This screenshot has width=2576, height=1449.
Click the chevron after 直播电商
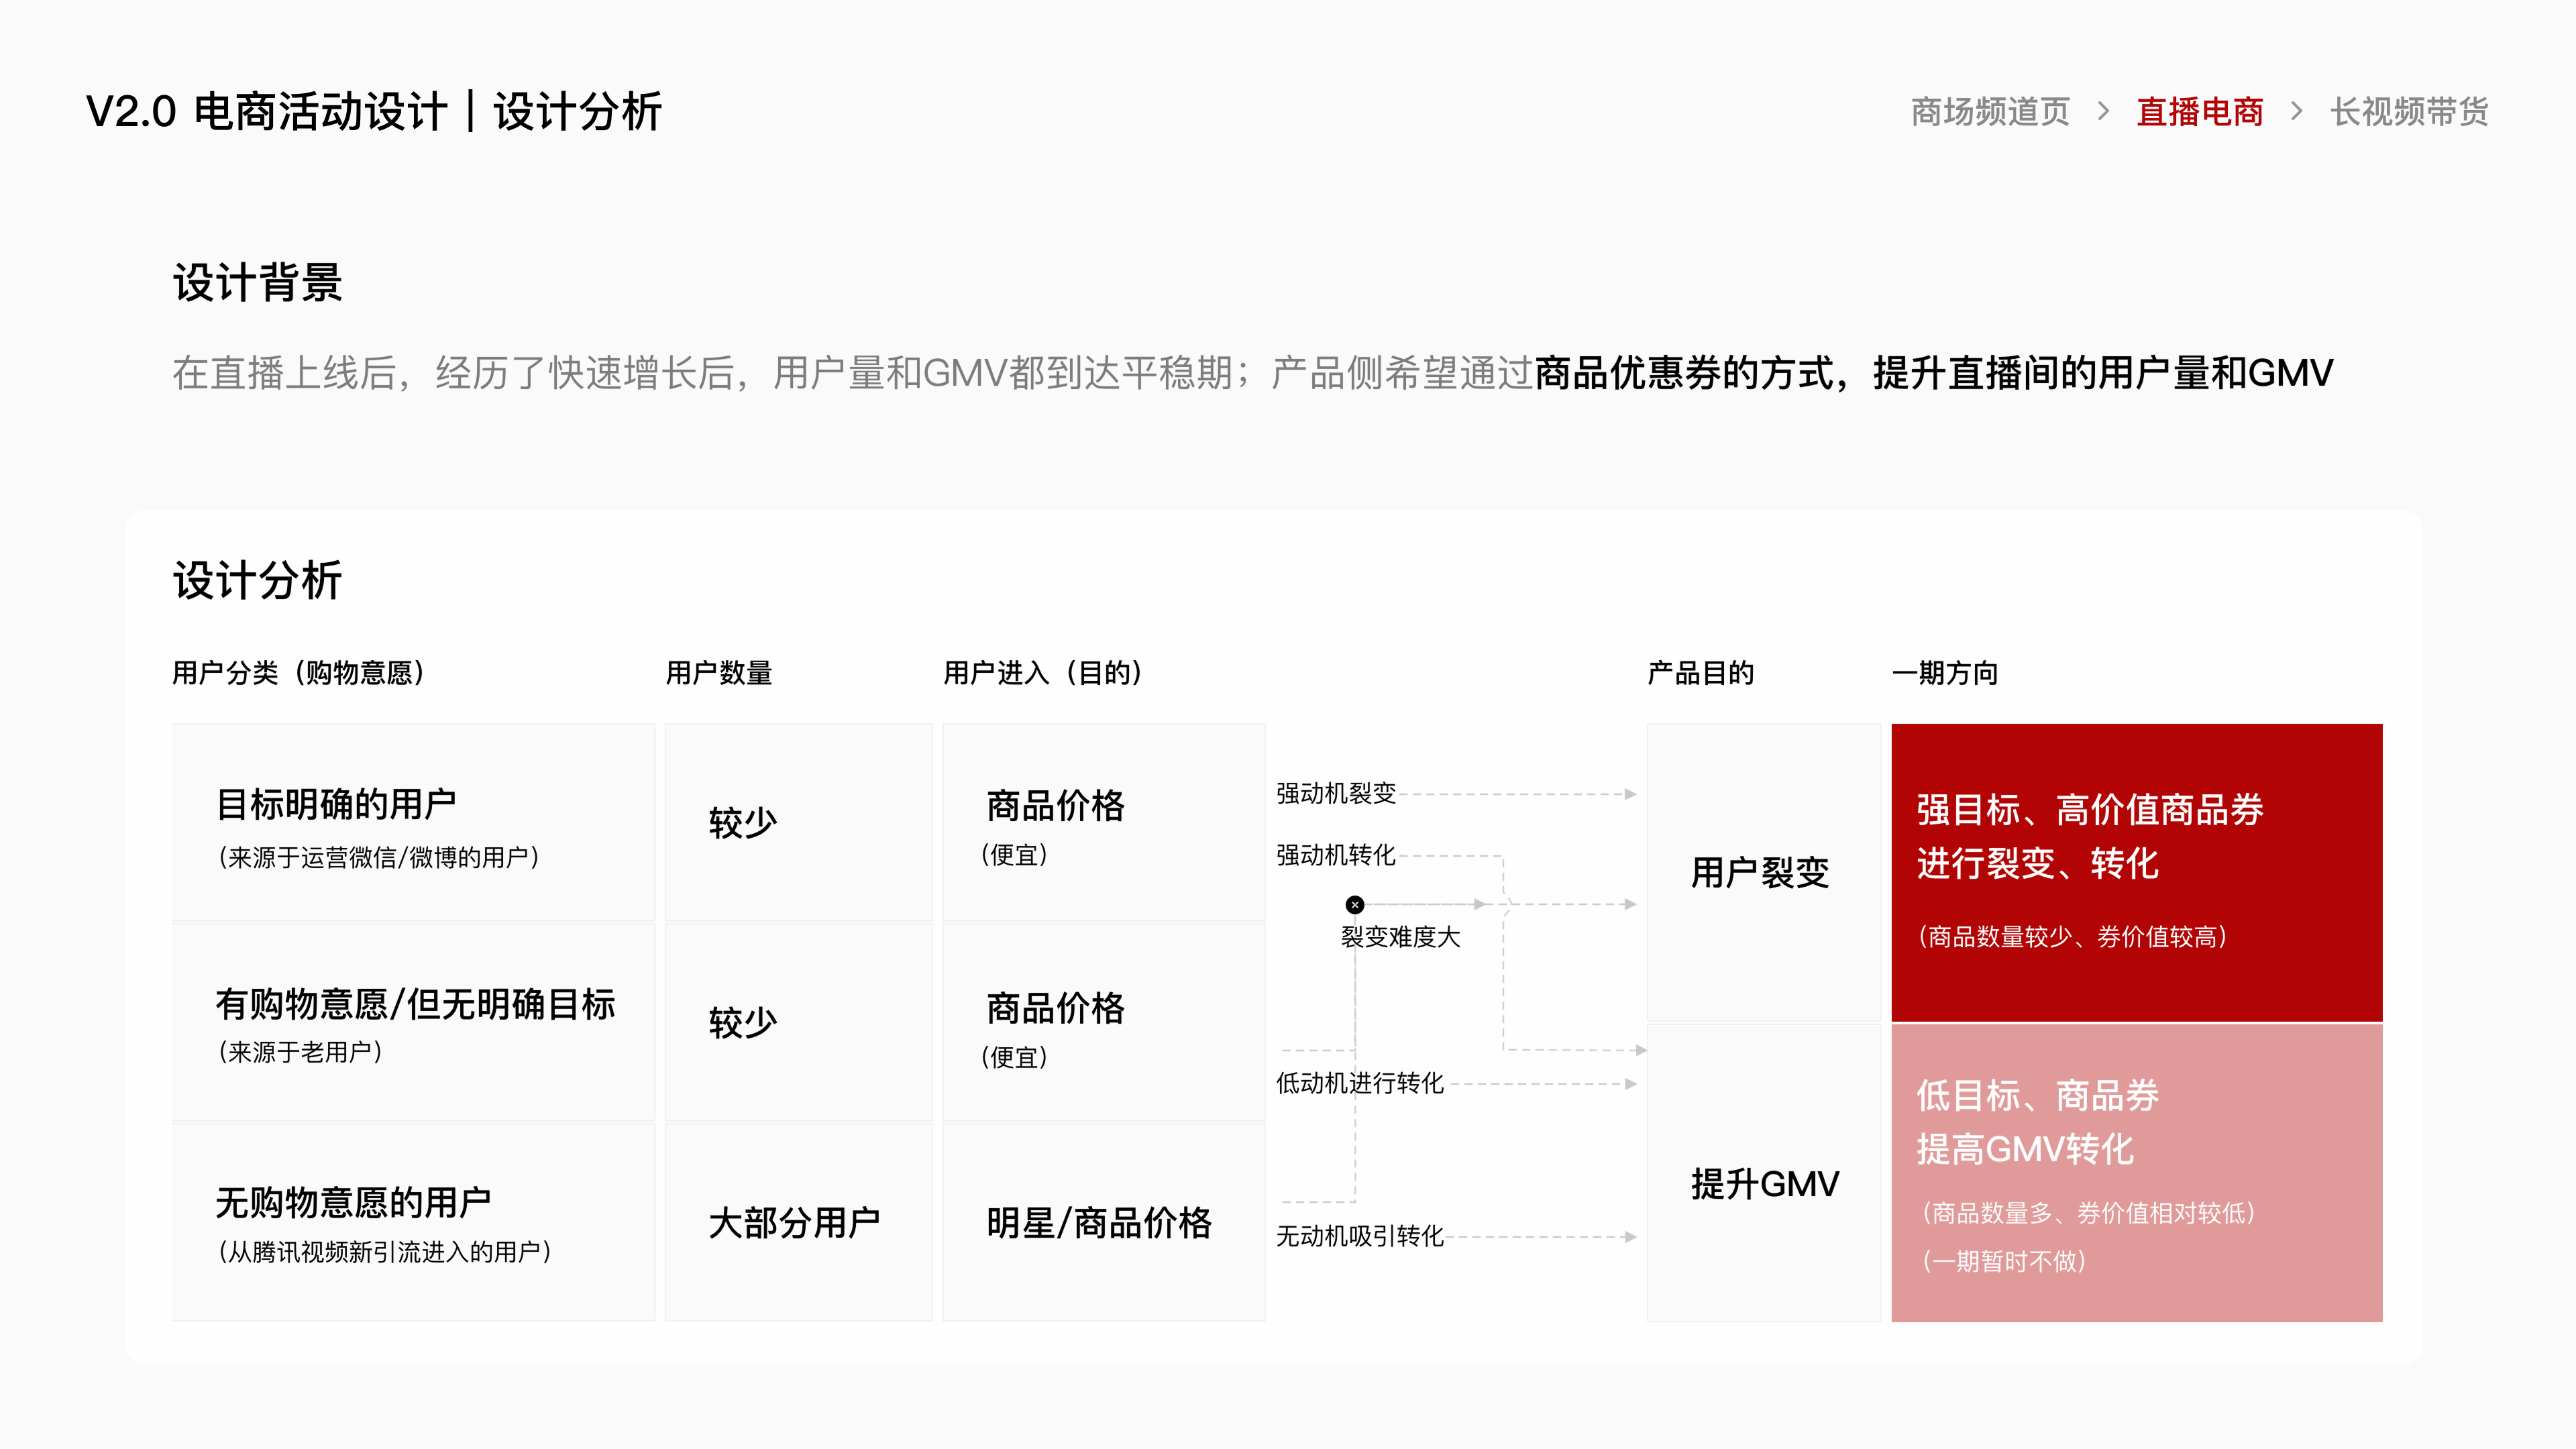(x=2296, y=111)
